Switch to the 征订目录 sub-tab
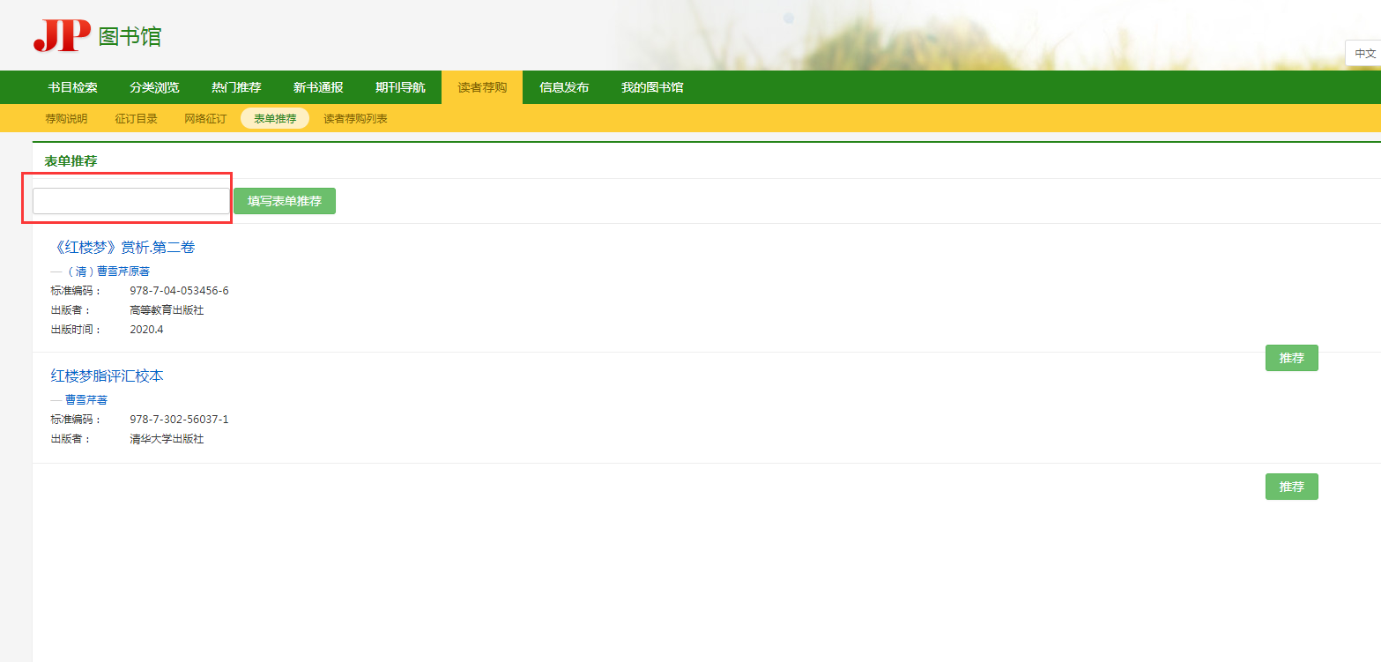1381x662 pixels. tap(136, 118)
